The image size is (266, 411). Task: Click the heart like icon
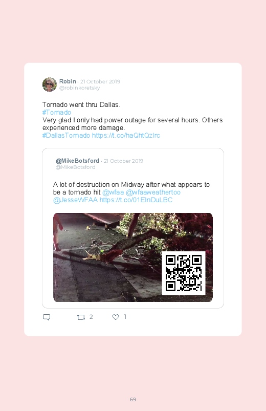pyautogui.click(x=116, y=317)
